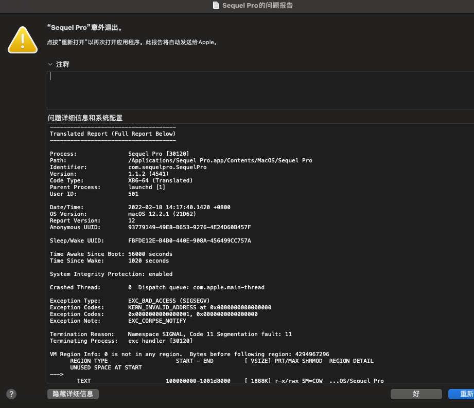The image size is (474, 408).
Task: Click the blue 重新 reopen button
Action: coord(461,394)
